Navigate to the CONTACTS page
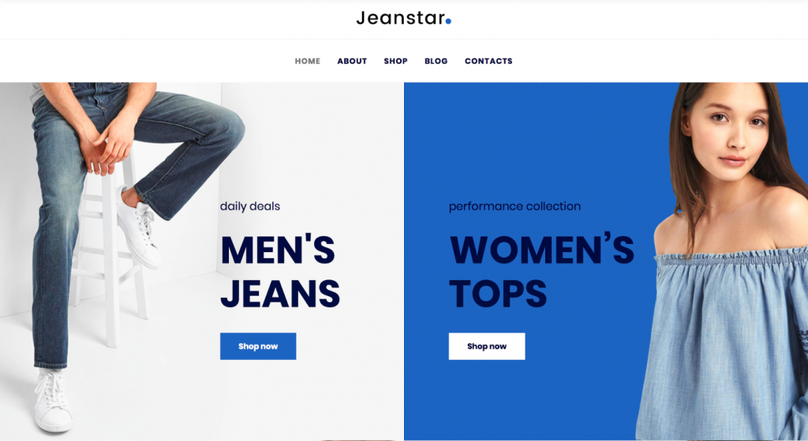This screenshot has height=441, width=808. [488, 61]
